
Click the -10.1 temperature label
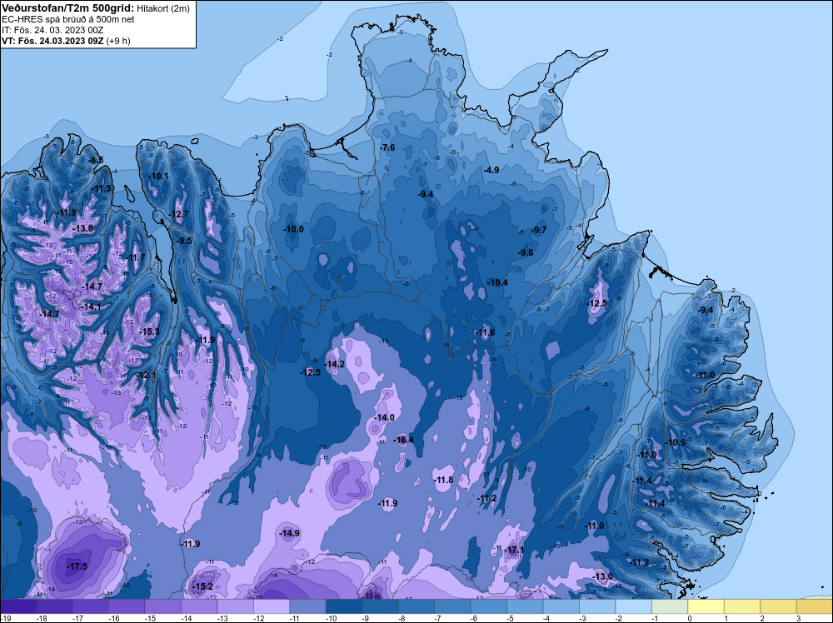click(x=158, y=176)
